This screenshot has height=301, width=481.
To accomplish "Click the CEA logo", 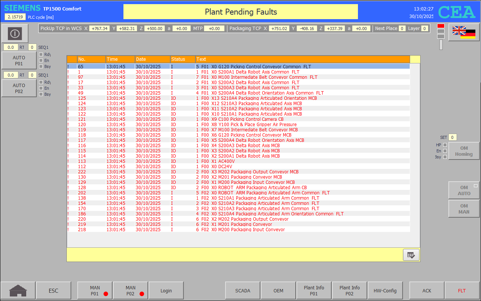I will tap(457, 12).
